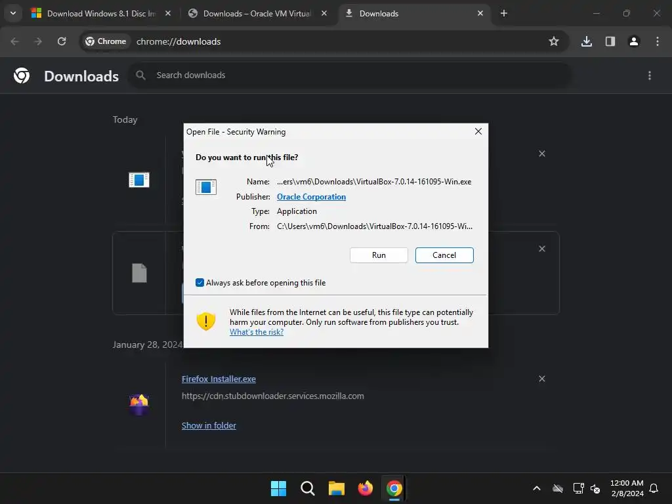Click the Firefox installer file icon

[x=139, y=404]
